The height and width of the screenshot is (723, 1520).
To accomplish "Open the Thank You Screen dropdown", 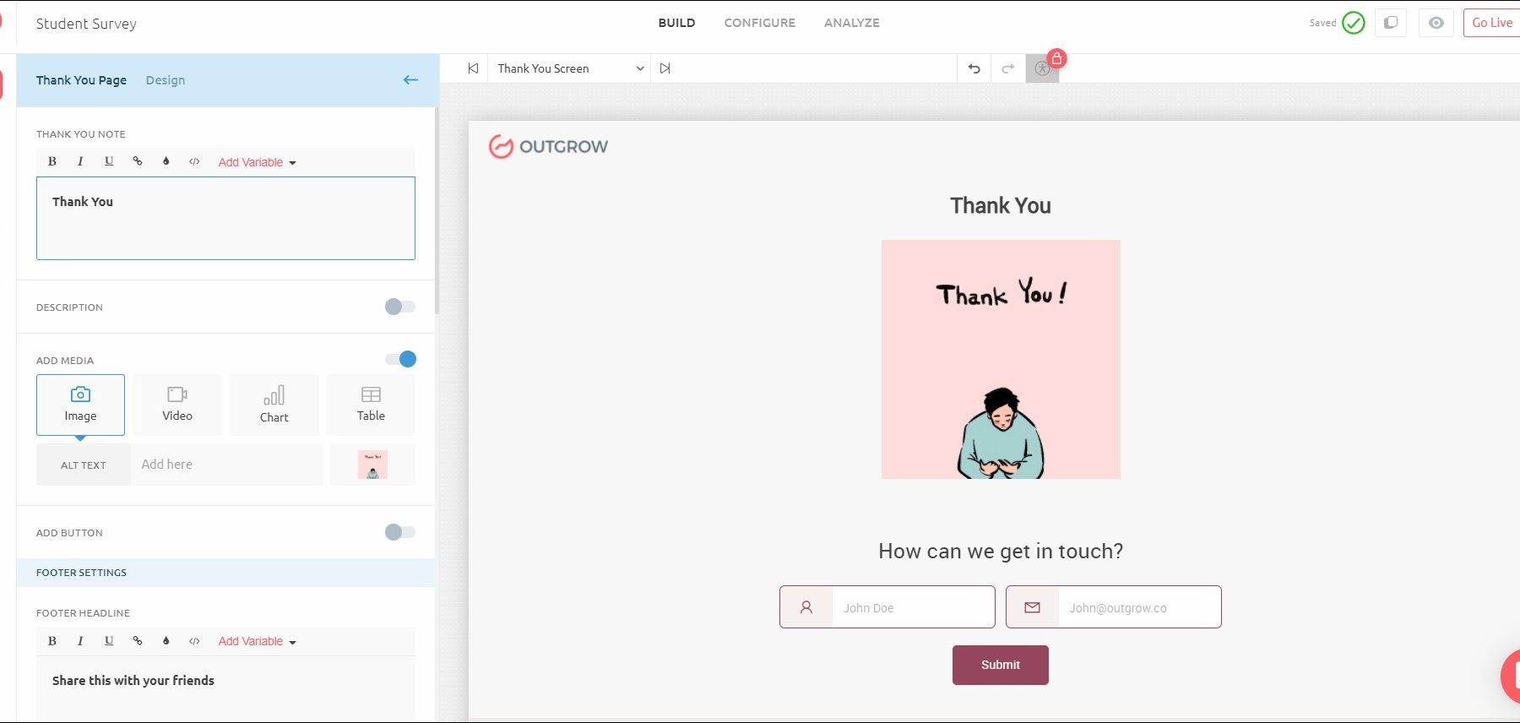I will coord(570,68).
